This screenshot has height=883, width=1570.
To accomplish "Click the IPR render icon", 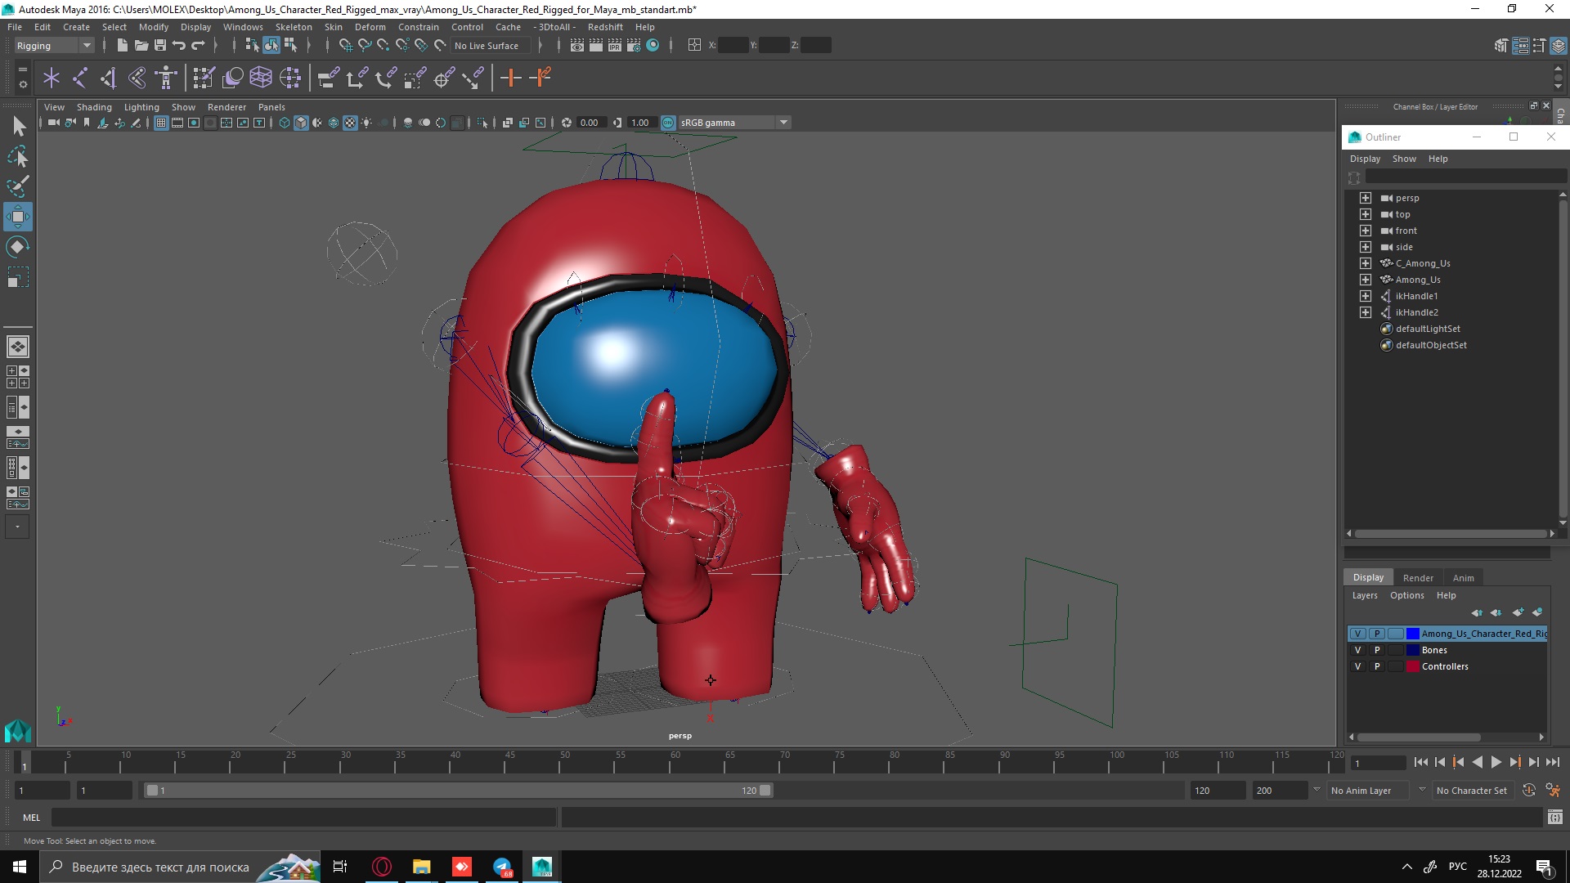I will point(615,46).
